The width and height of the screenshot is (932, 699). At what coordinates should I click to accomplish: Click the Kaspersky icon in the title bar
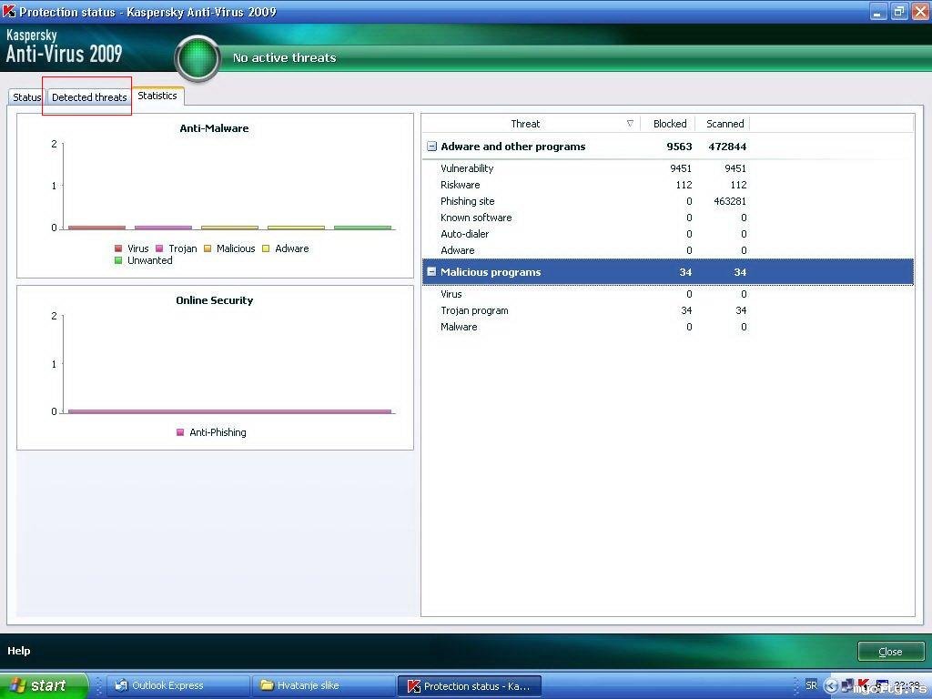10,12
